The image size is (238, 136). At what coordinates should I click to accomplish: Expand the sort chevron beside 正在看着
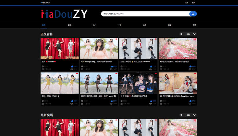pos(194,34)
